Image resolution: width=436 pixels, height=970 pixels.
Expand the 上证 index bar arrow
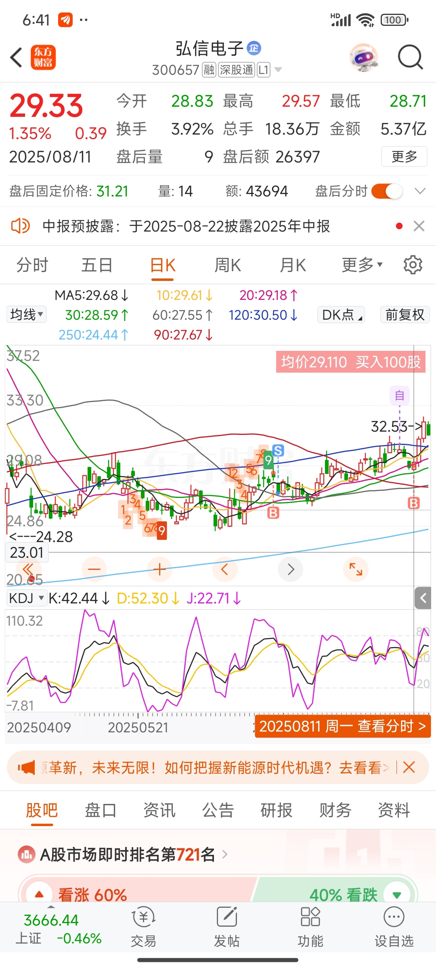(51, 906)
